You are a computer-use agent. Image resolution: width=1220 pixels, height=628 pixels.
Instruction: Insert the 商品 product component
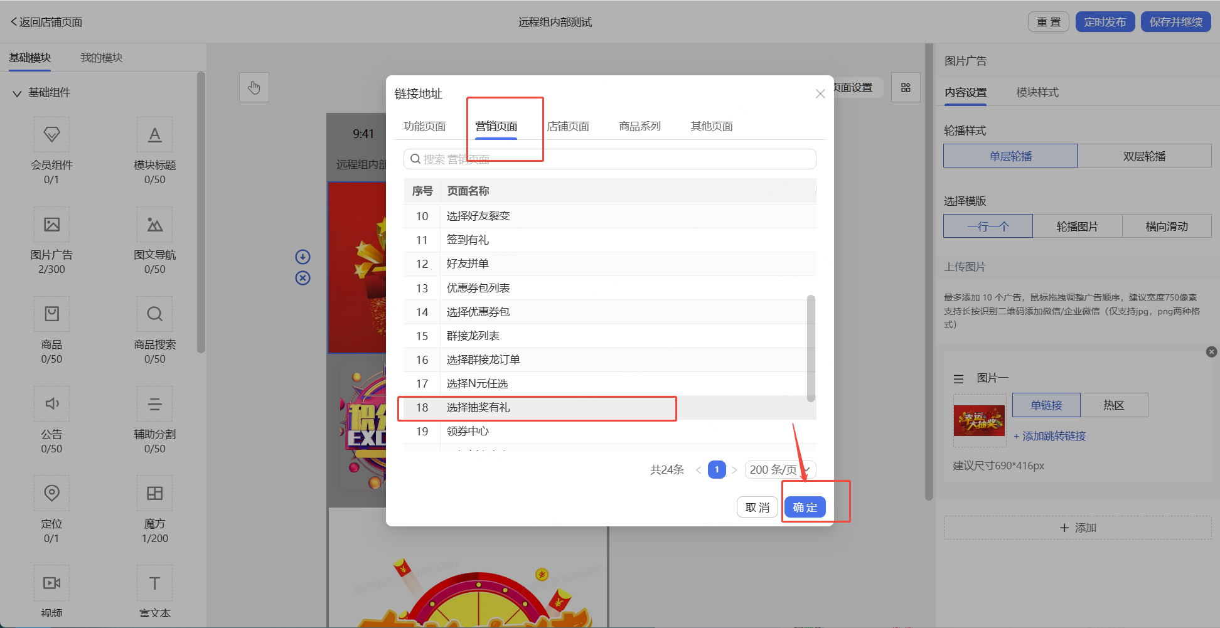pyautogui.click(x=52, y=314)
